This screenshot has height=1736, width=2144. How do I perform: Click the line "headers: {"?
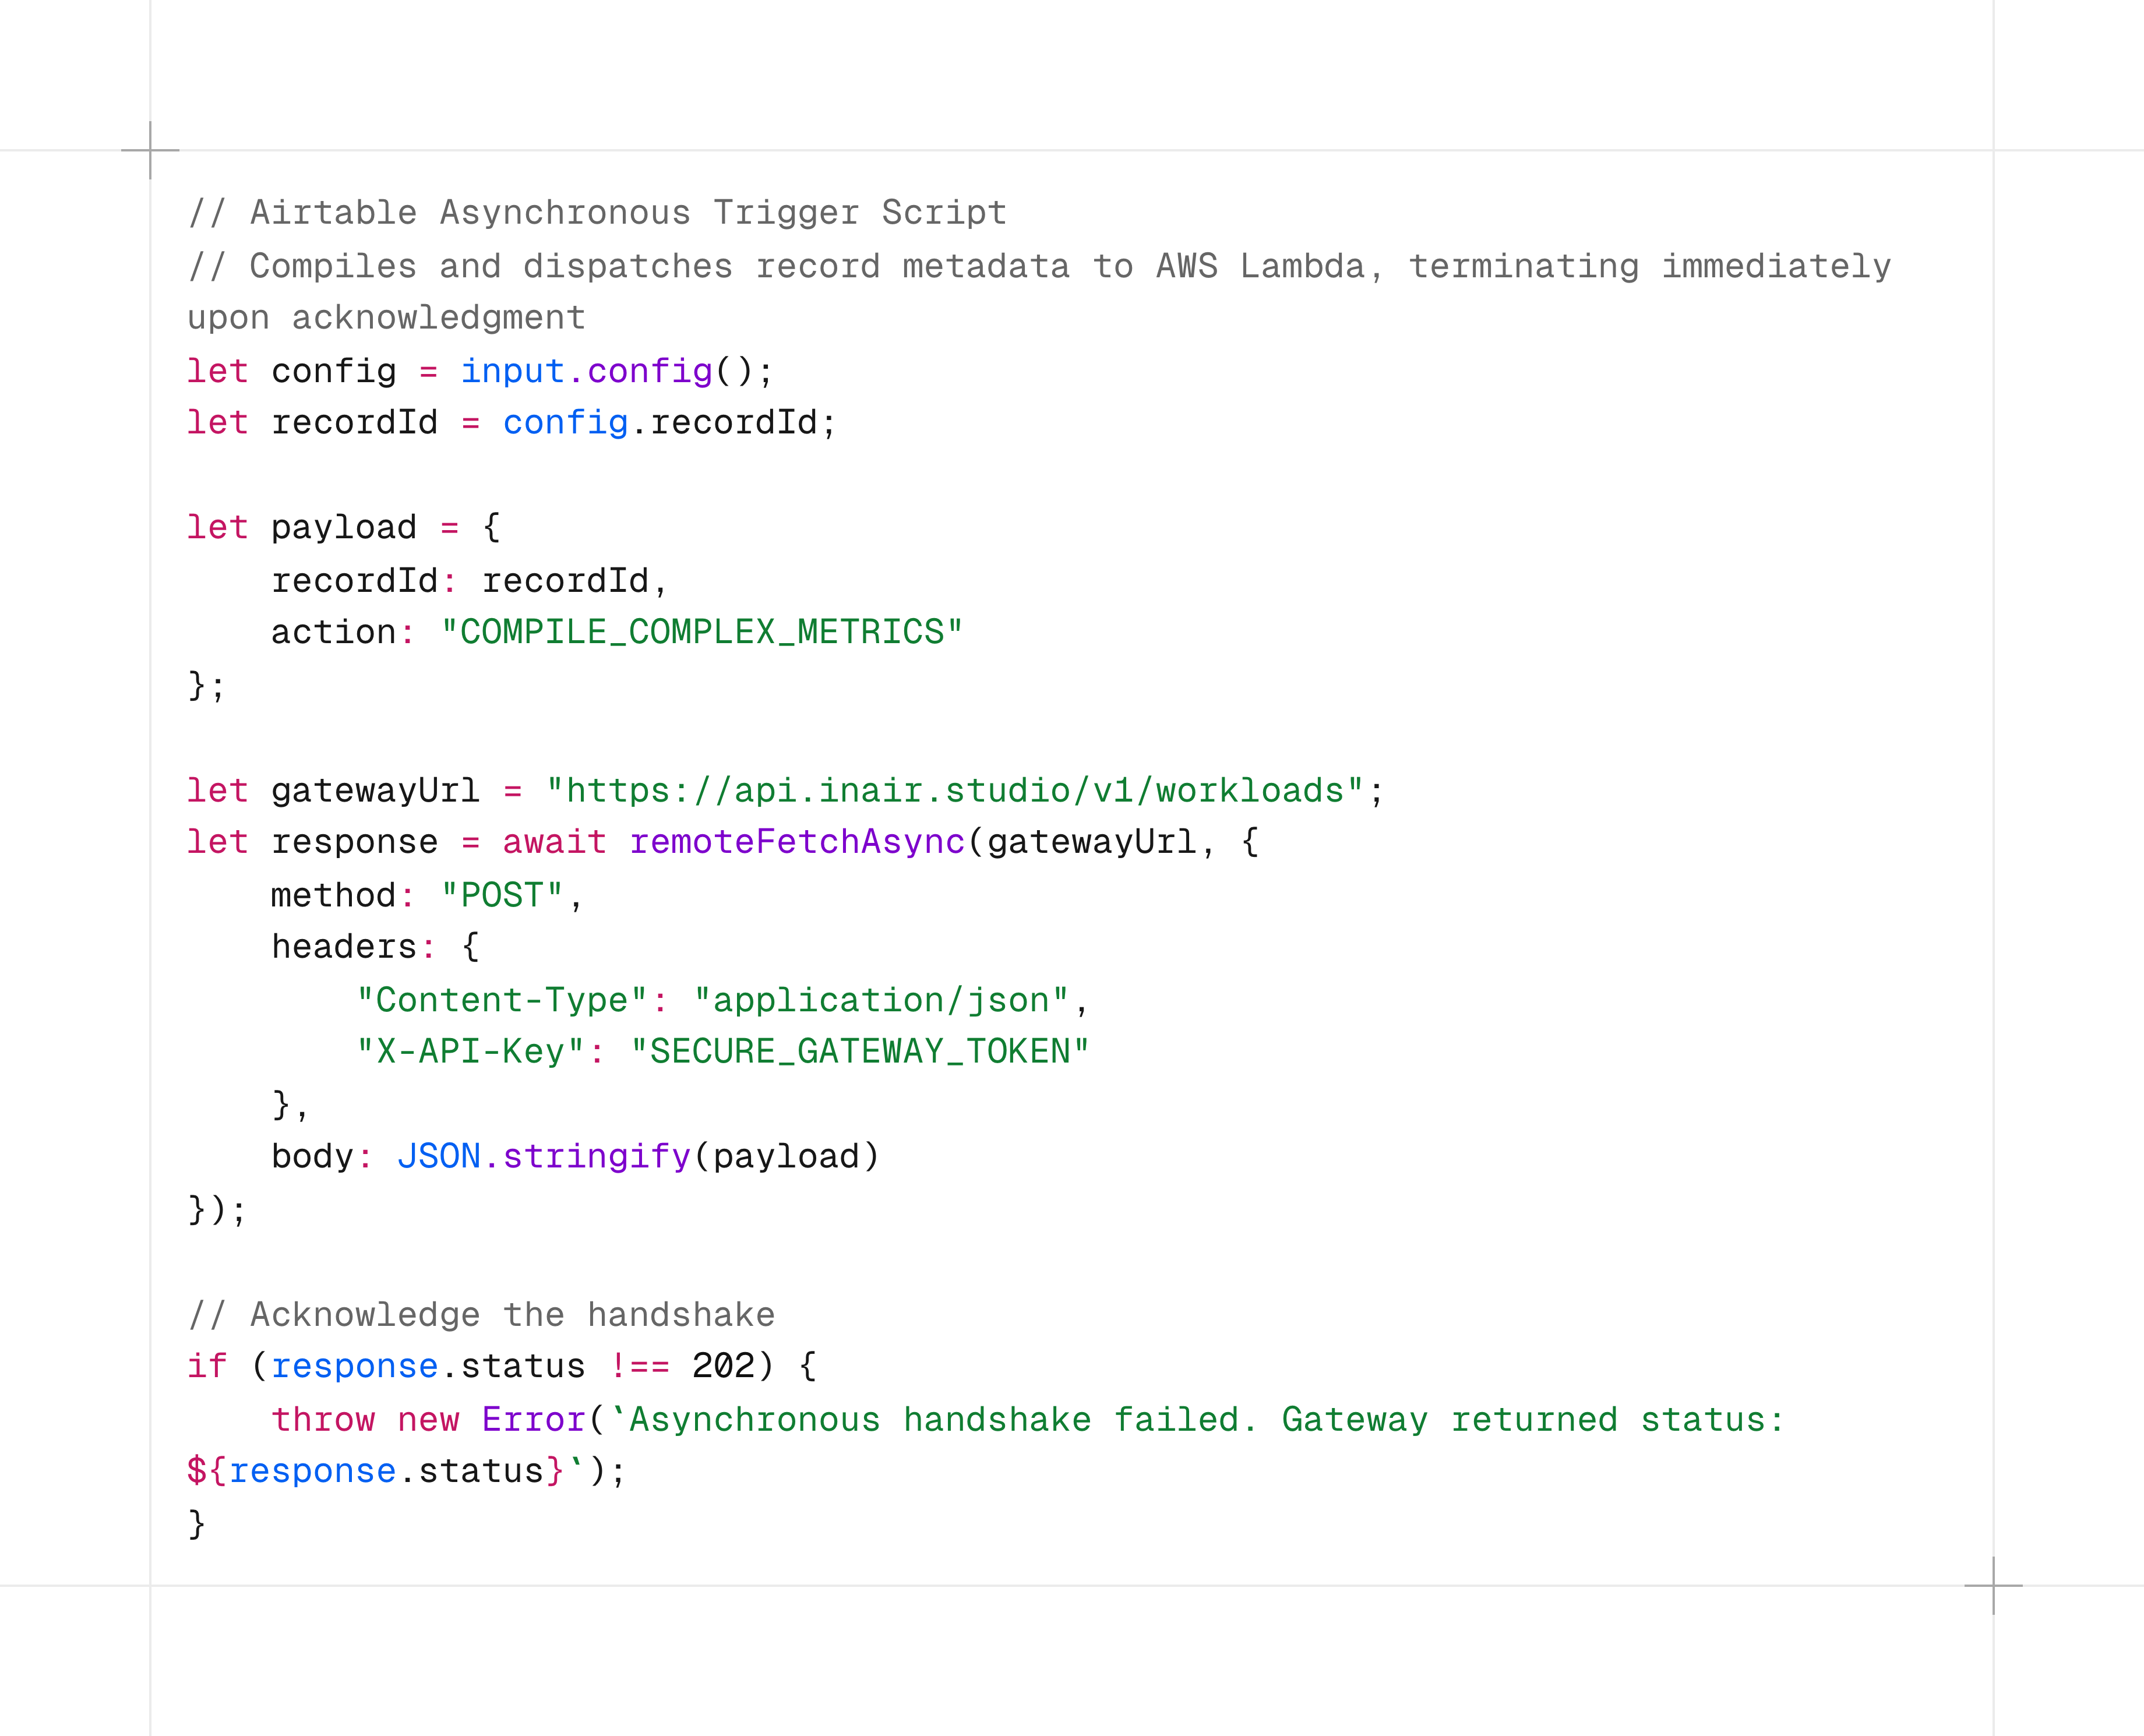(x=375, y=947)
